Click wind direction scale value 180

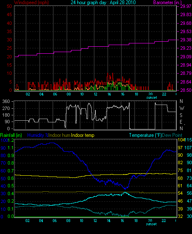pos(6,115)
